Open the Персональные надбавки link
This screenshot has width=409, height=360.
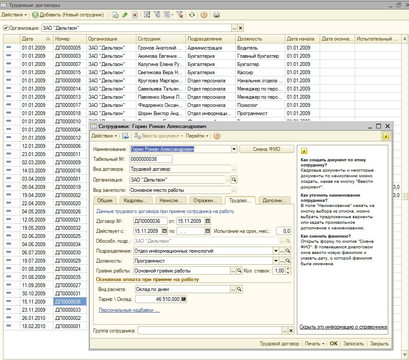(x=129, y=310)
